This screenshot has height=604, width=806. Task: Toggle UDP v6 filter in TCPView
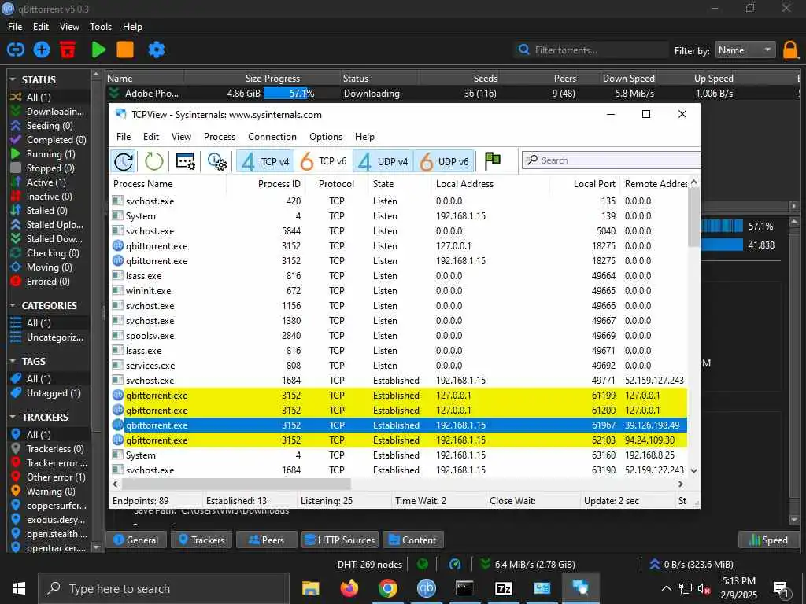click(444, 161)
